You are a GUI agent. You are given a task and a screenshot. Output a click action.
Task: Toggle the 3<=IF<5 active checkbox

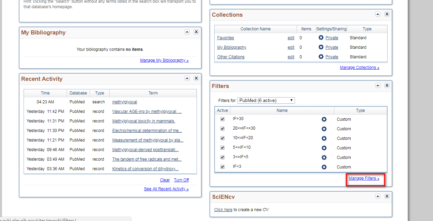coord(222,158)
